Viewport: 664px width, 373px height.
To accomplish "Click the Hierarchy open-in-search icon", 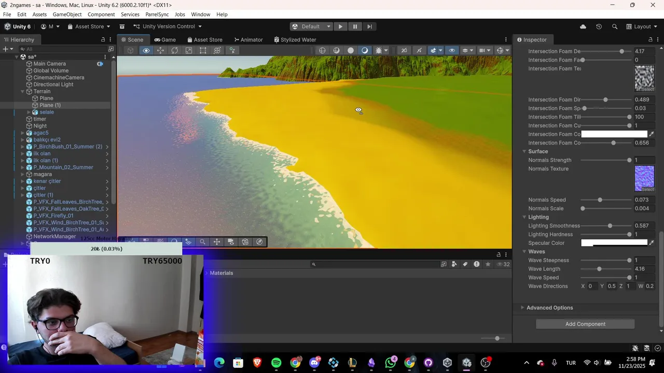I will tap(111, 49).
